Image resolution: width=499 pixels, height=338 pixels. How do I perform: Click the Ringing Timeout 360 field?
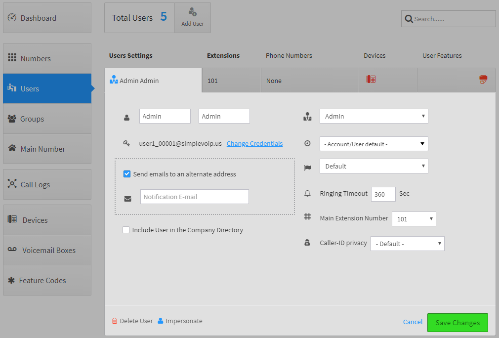[383, 194]
